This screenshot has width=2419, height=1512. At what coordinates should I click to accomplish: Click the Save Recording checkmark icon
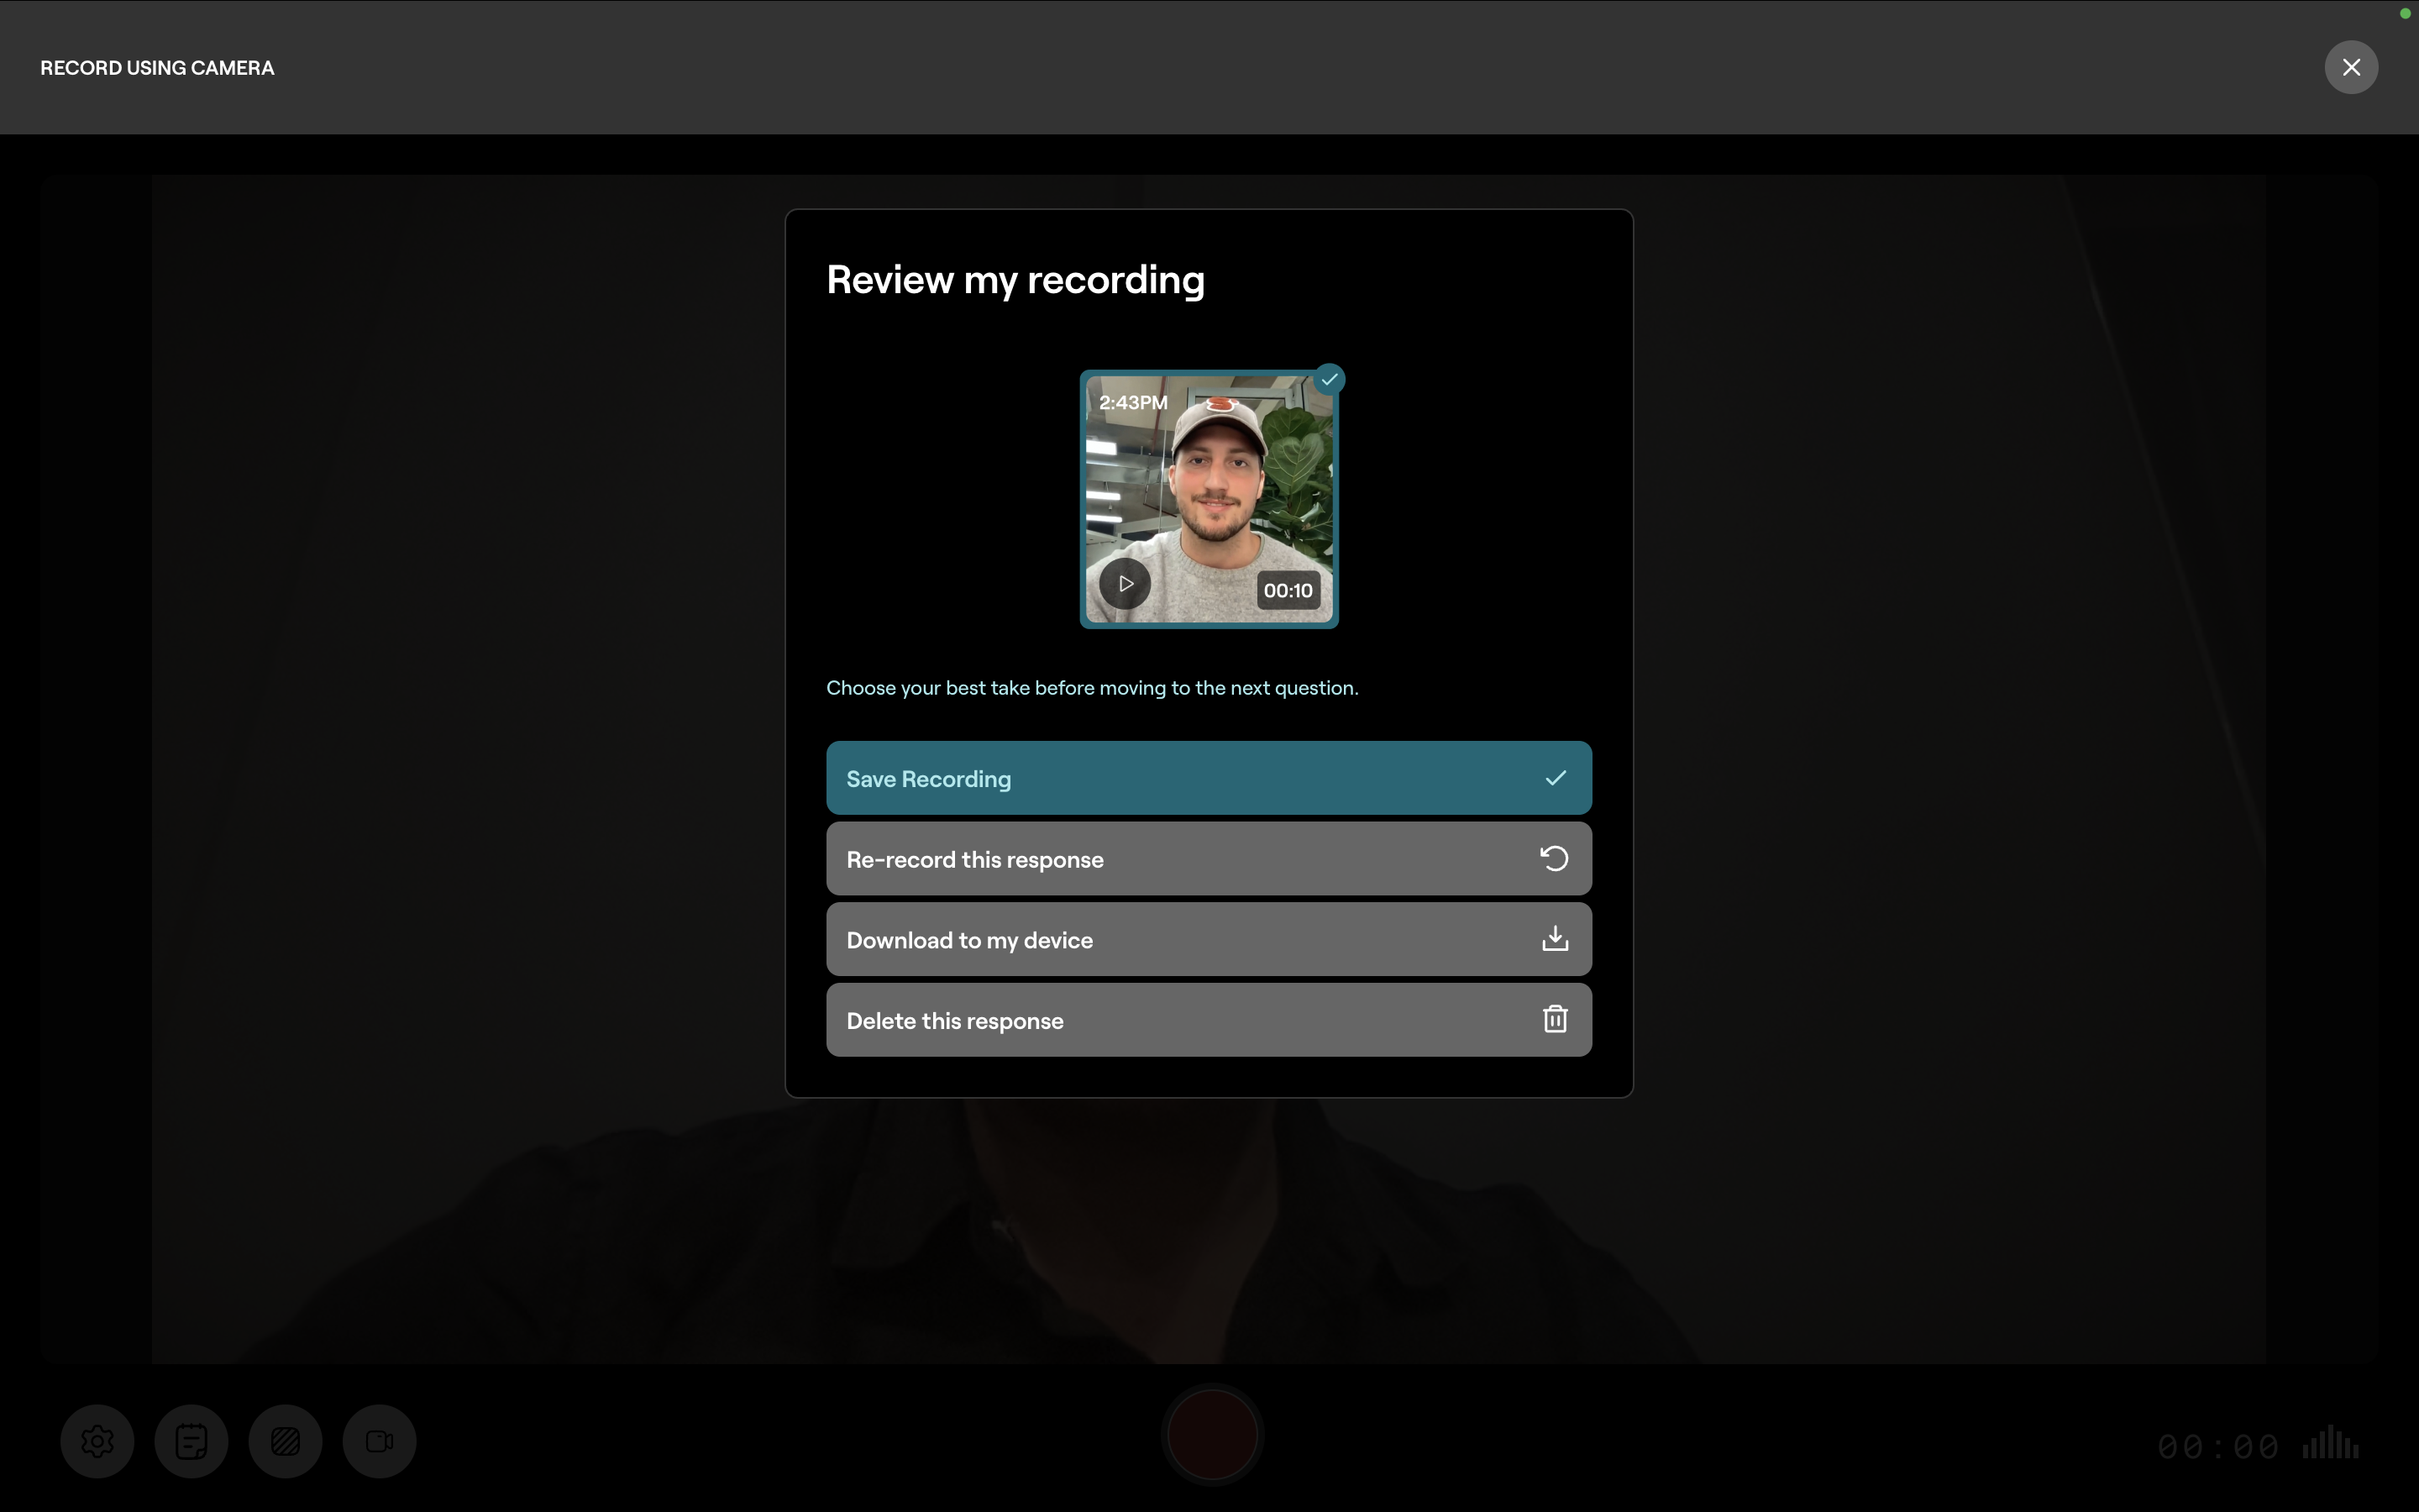point(1556,777)
